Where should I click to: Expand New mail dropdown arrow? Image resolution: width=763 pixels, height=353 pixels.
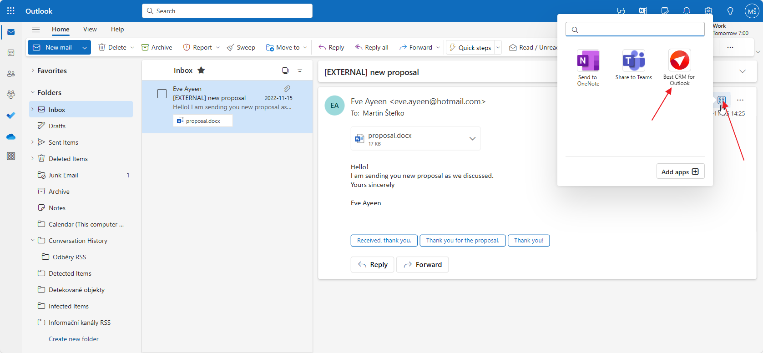point(85,47)
